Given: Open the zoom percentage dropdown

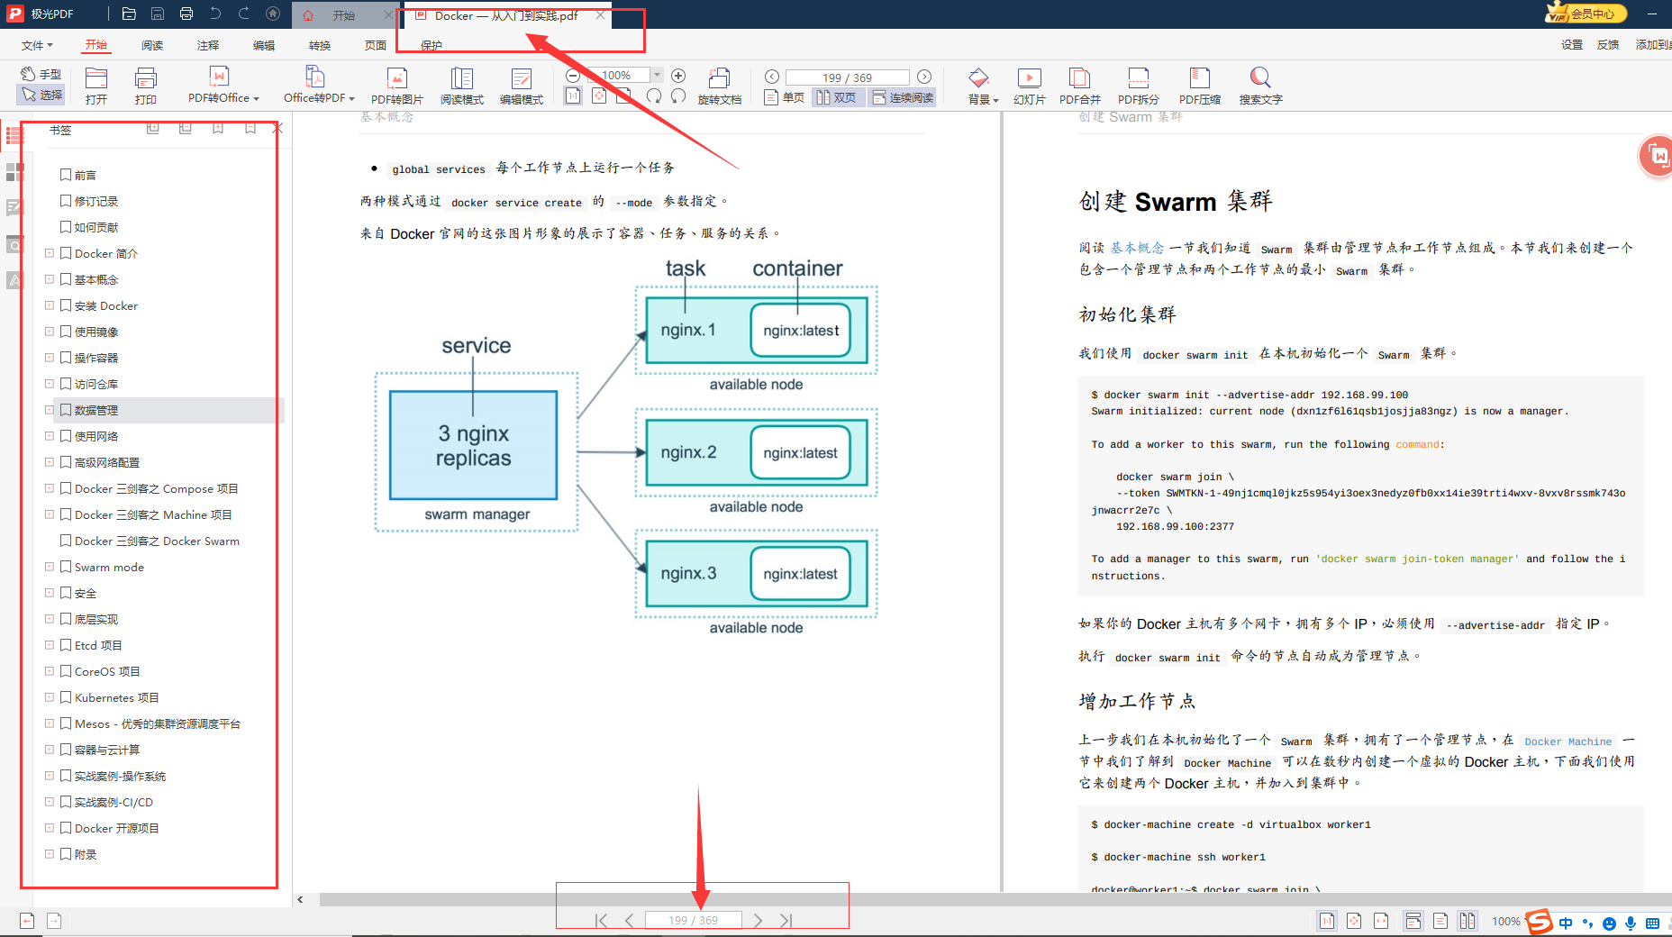Looking at the screenshot, I should point(658,76).
